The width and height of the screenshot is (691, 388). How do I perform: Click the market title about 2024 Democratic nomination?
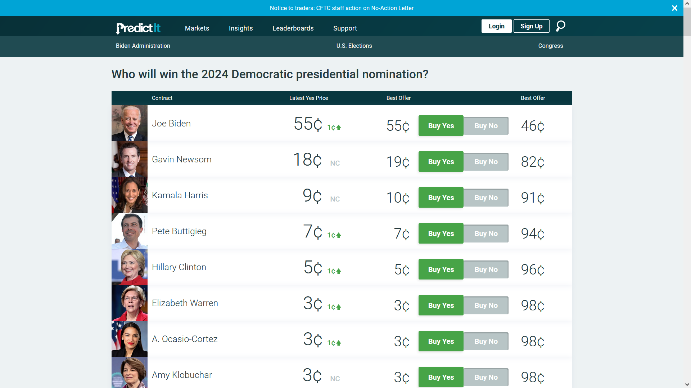point(270,74)
